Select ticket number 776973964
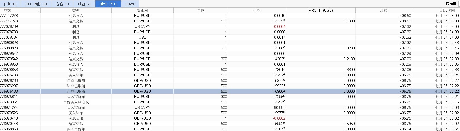This screenshot has width=460, height=131. pos(9,102)
